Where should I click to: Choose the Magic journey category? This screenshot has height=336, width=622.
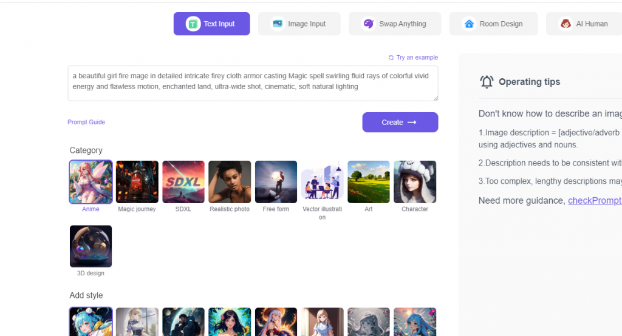coord(137,182)
